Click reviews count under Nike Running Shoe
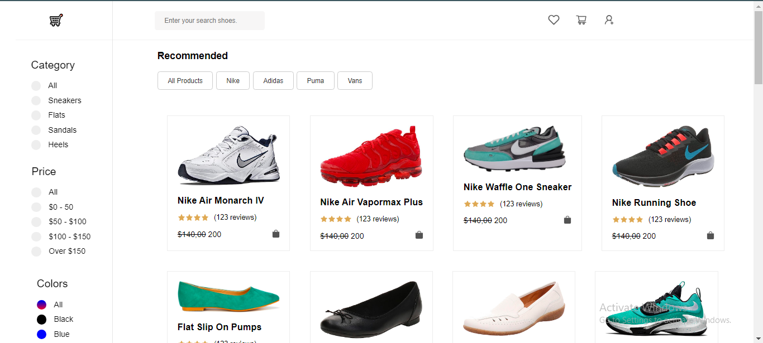Viewport: 763px width, 343px height. click(x=670, y=220)
